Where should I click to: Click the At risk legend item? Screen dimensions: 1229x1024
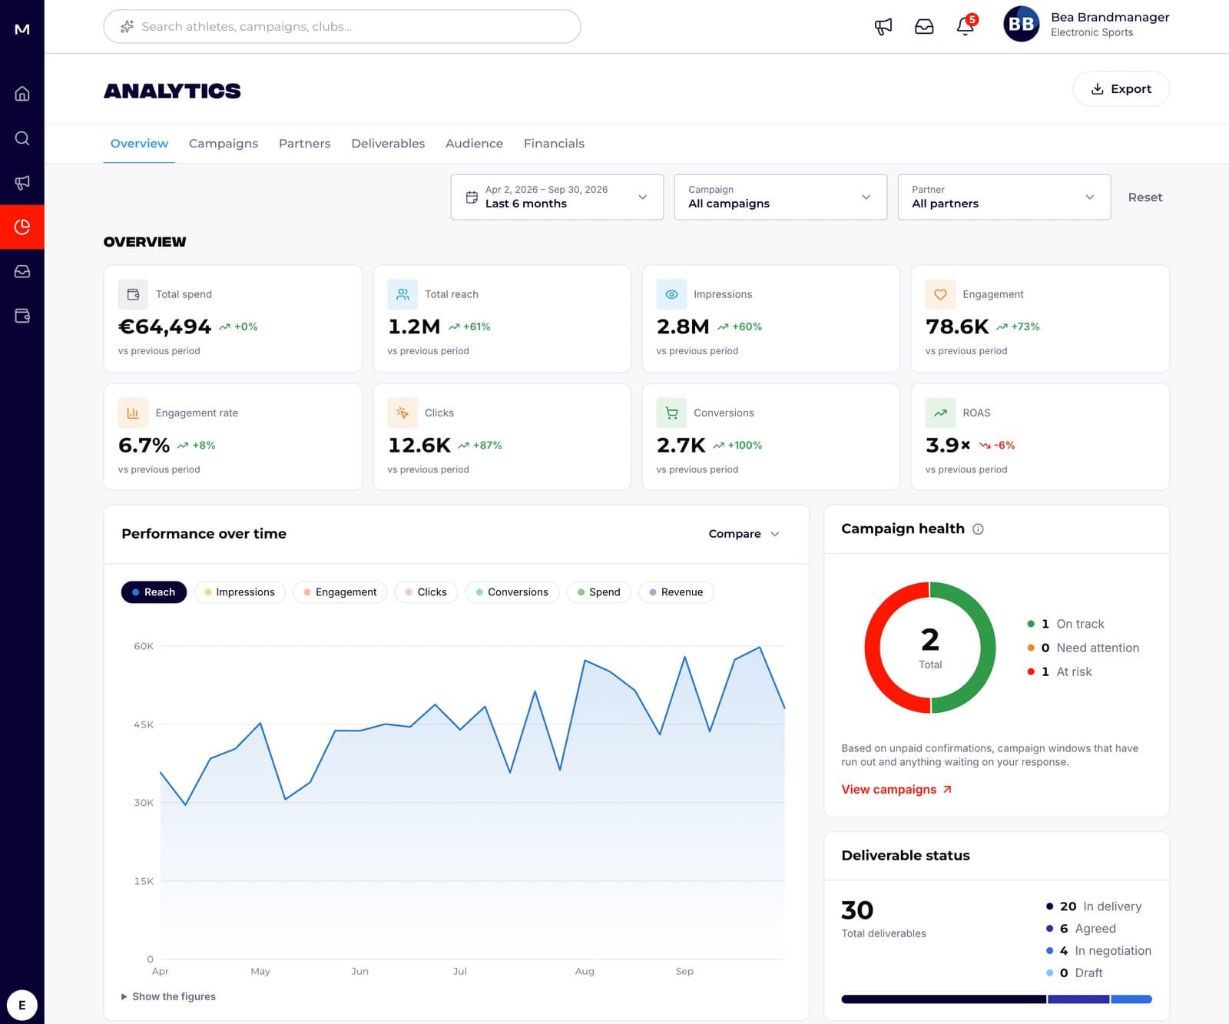[1059, 671]
